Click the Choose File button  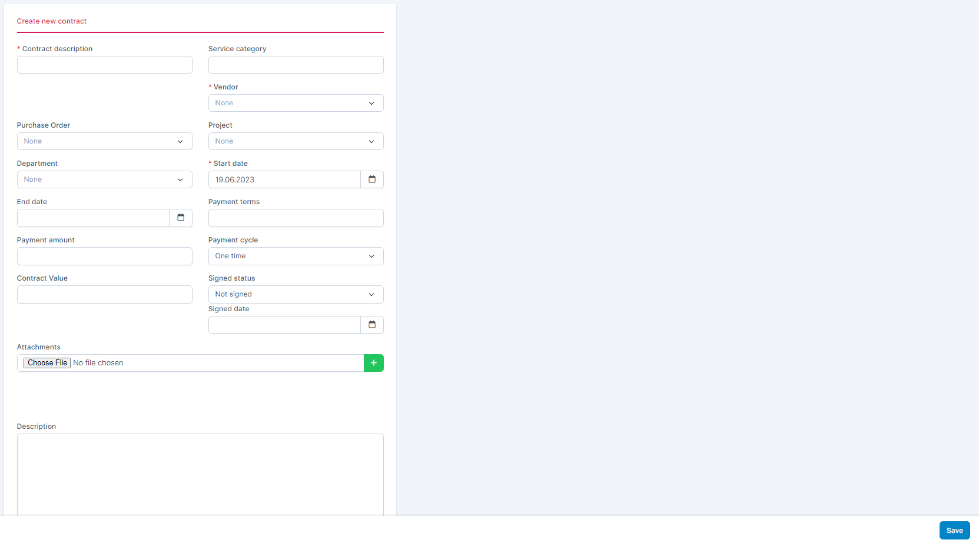pyautogui.click(x=47, y=363)
